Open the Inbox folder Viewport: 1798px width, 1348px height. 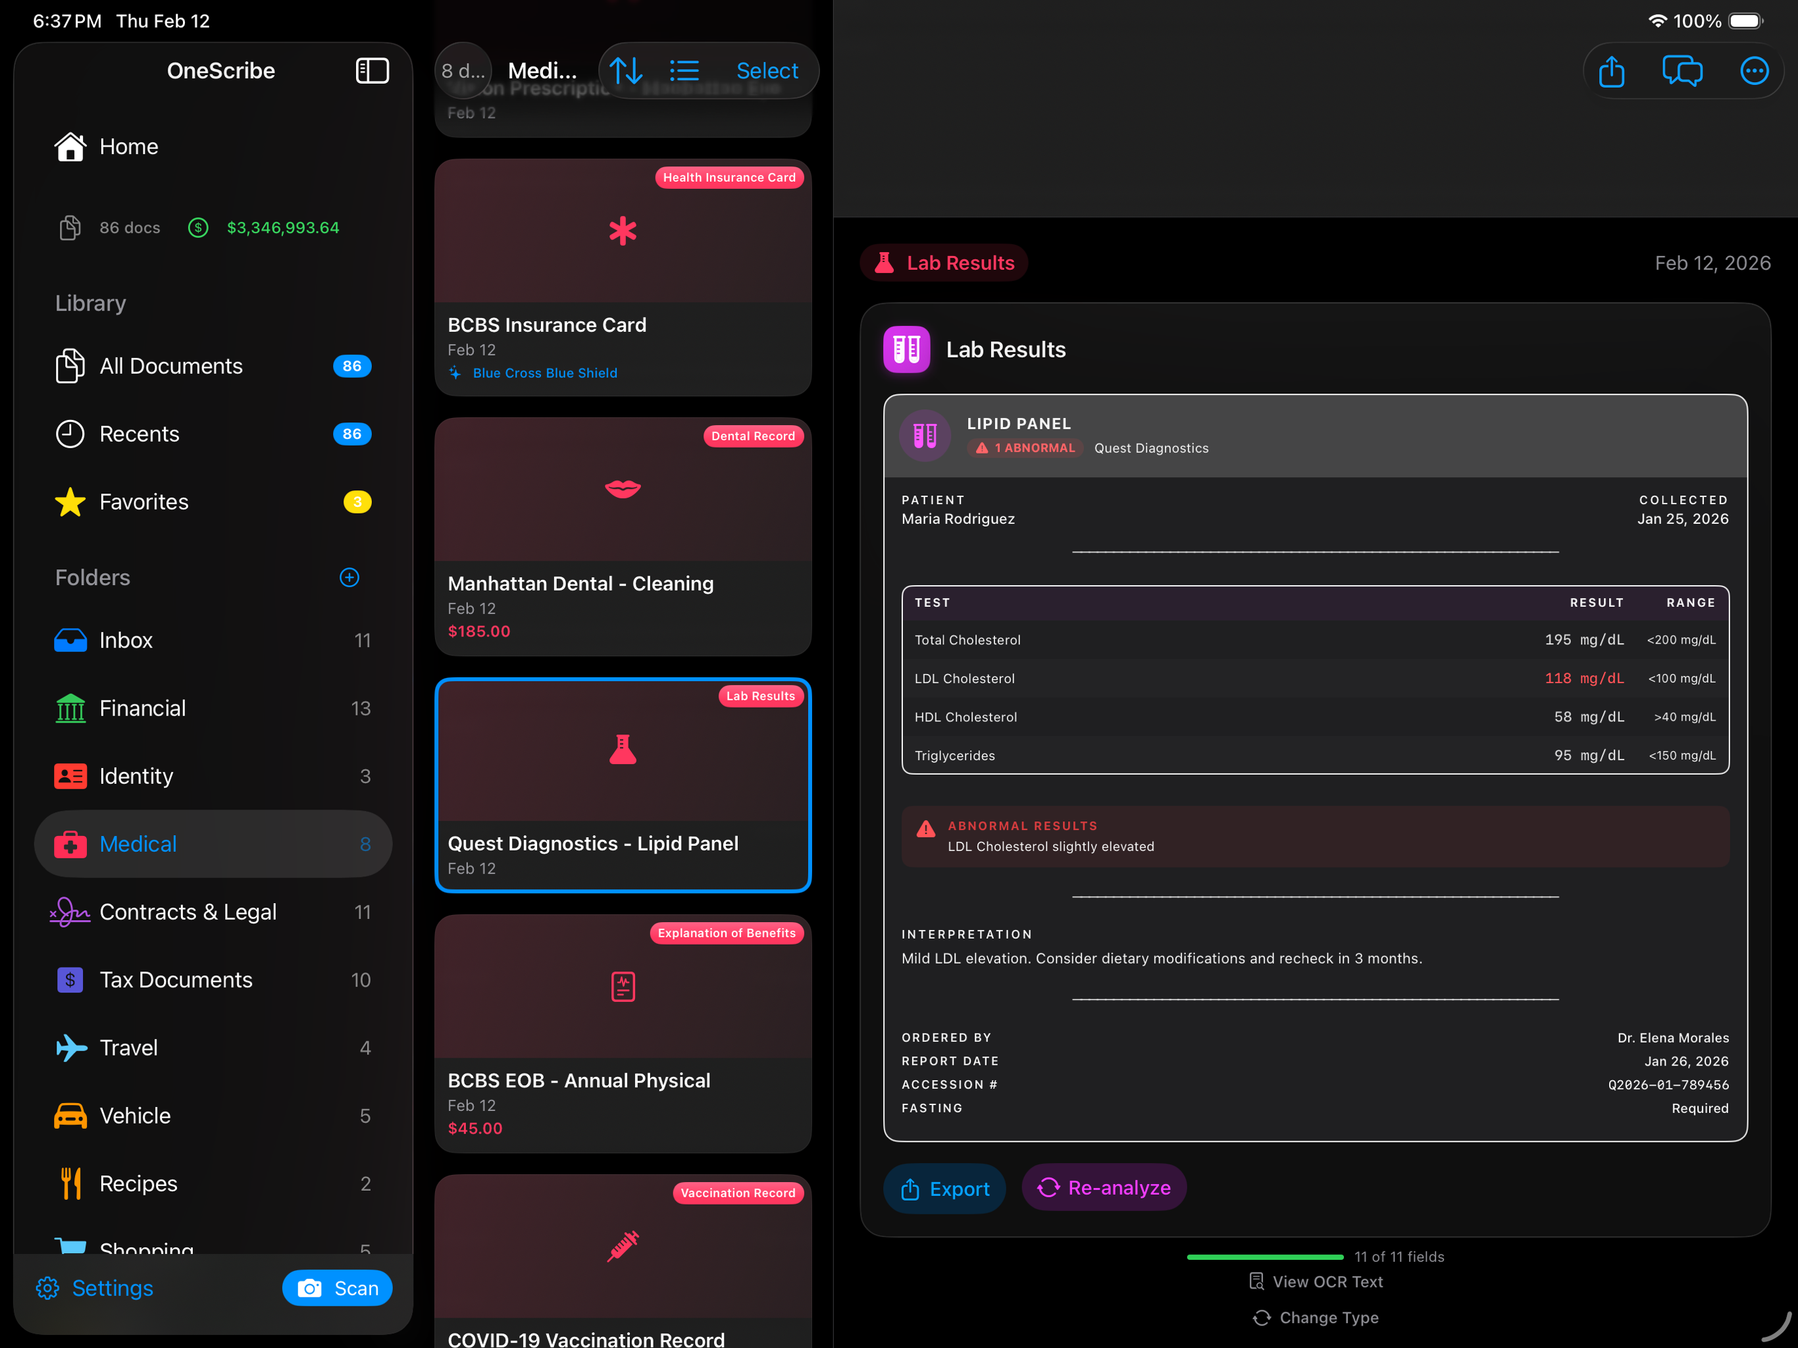(x=213, y=640)
